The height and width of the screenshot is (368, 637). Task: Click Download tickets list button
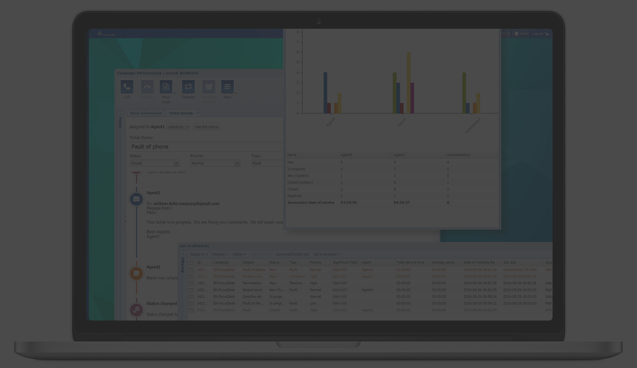[292, 254]
